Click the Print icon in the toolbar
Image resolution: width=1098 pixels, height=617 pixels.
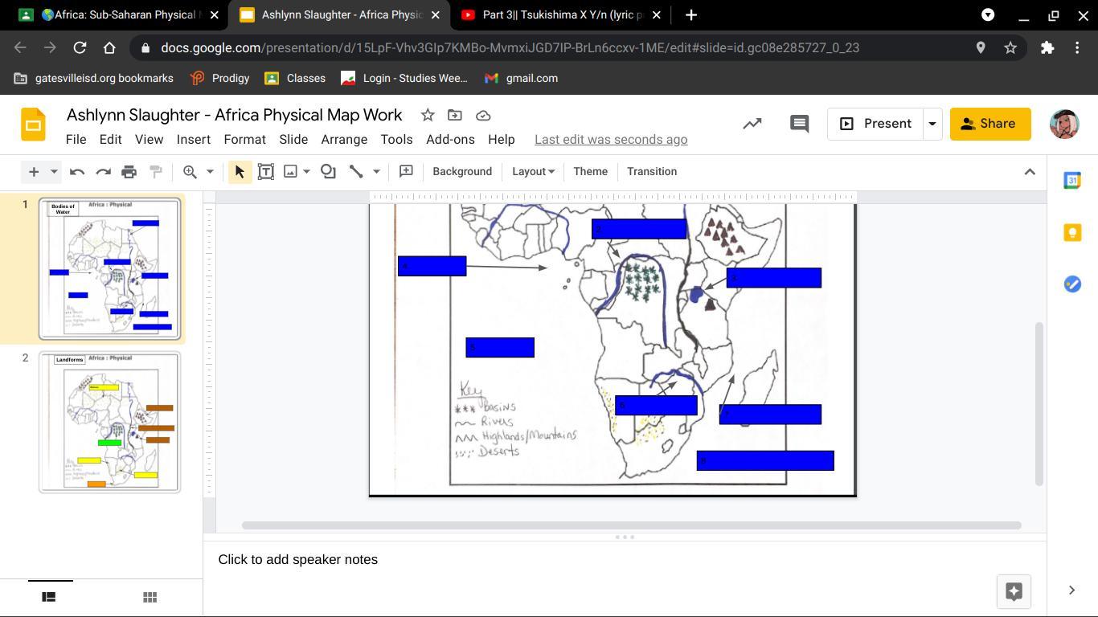click(129, 171)
